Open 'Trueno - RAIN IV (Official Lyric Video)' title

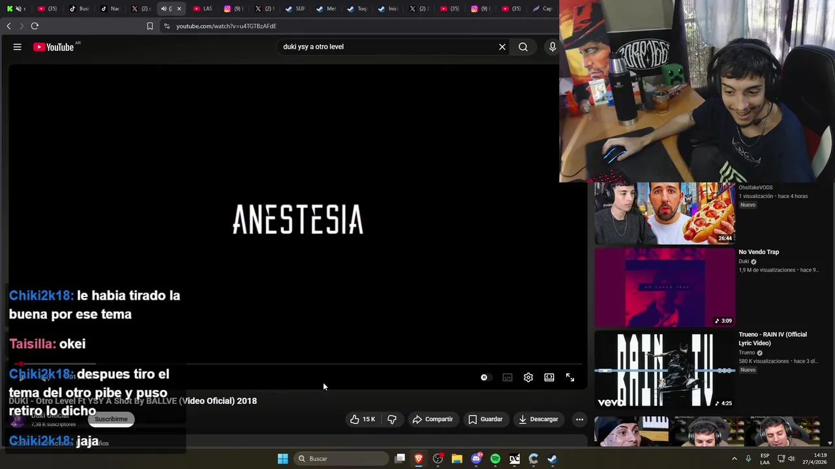773,339
